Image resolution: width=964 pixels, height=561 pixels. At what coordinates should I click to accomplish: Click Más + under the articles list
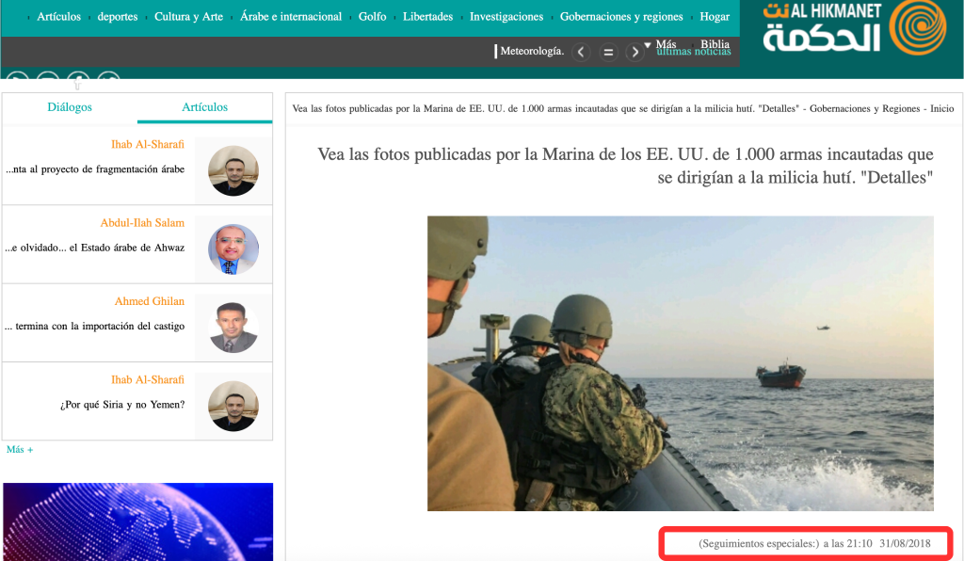pos(20,450)
